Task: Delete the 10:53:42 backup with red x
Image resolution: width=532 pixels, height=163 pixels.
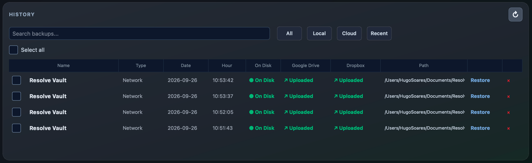Action: (x=508, y=81)
